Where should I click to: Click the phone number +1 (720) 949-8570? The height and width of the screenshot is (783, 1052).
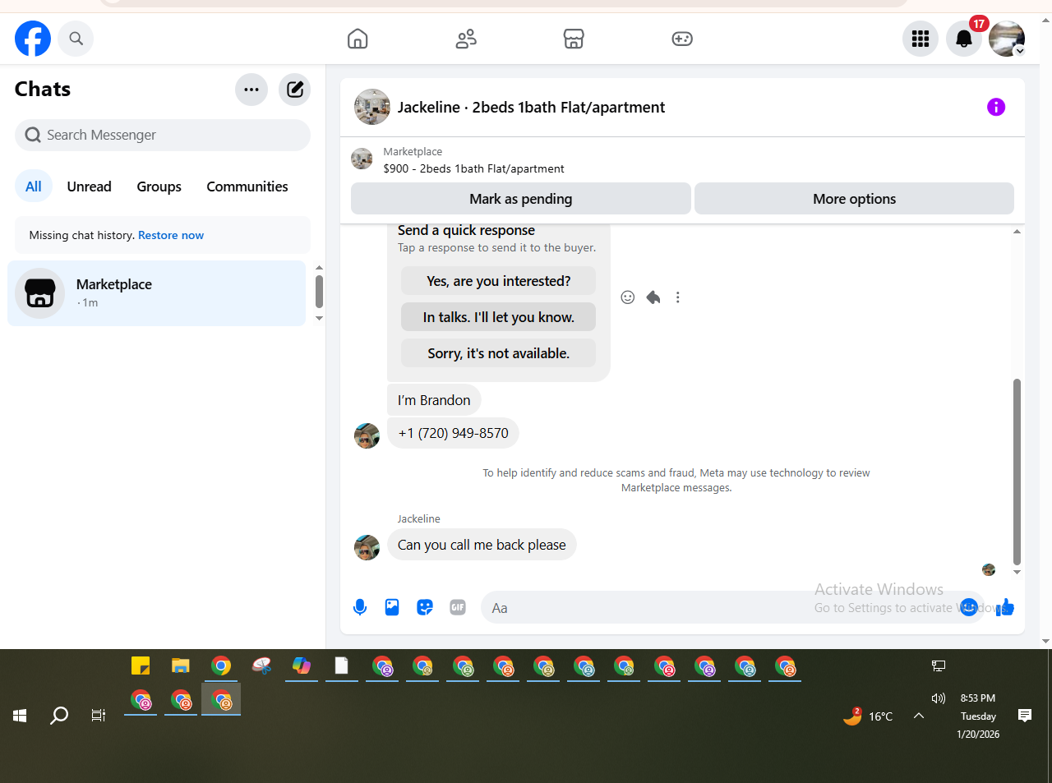click(x=453, y=433)
